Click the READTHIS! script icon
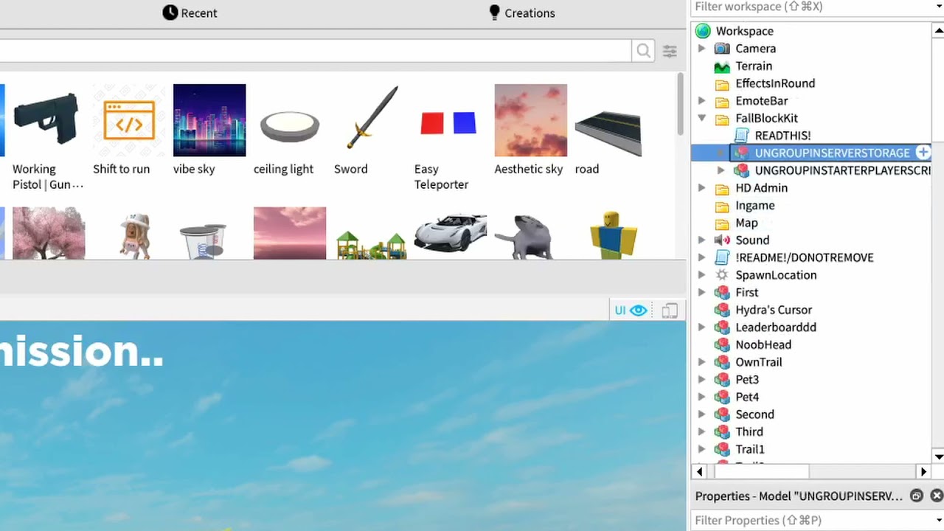Screen dimensions: 944x531 click(742, 136)
